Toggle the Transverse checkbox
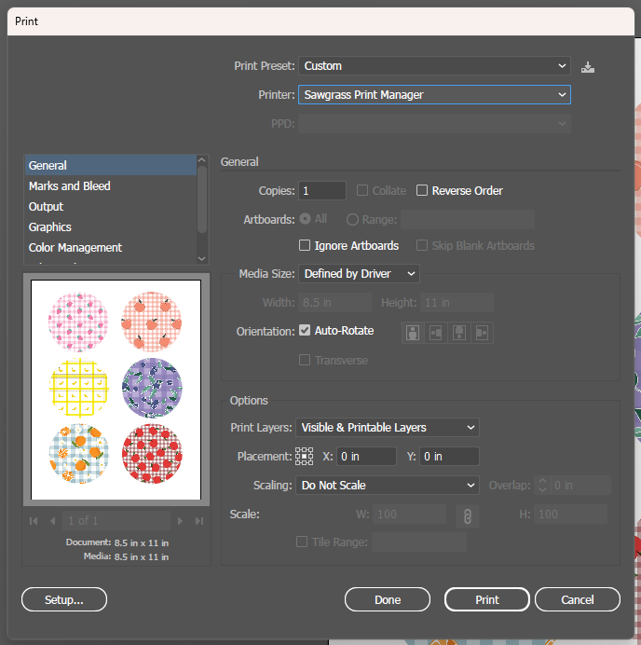Image resolution: width=641 pixels, height=645 pixels. [305, 360]
